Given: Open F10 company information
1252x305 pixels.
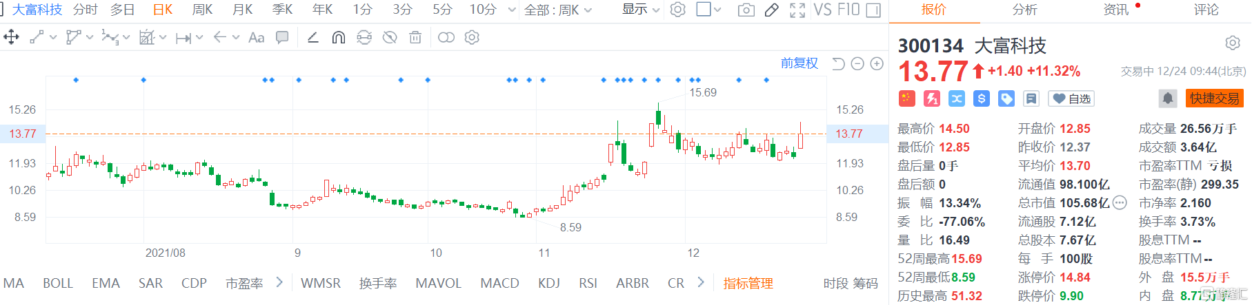Looking at the screenshot, I should (x=848, y=10).
